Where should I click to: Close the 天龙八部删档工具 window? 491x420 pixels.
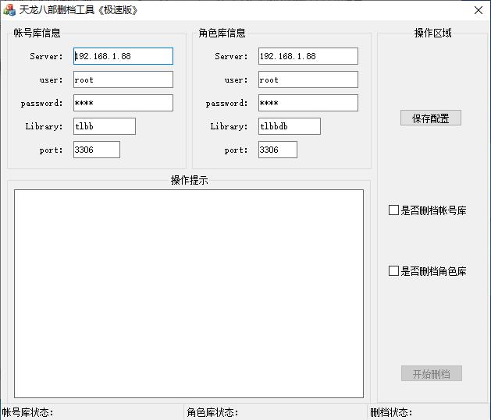pos(478,10)
